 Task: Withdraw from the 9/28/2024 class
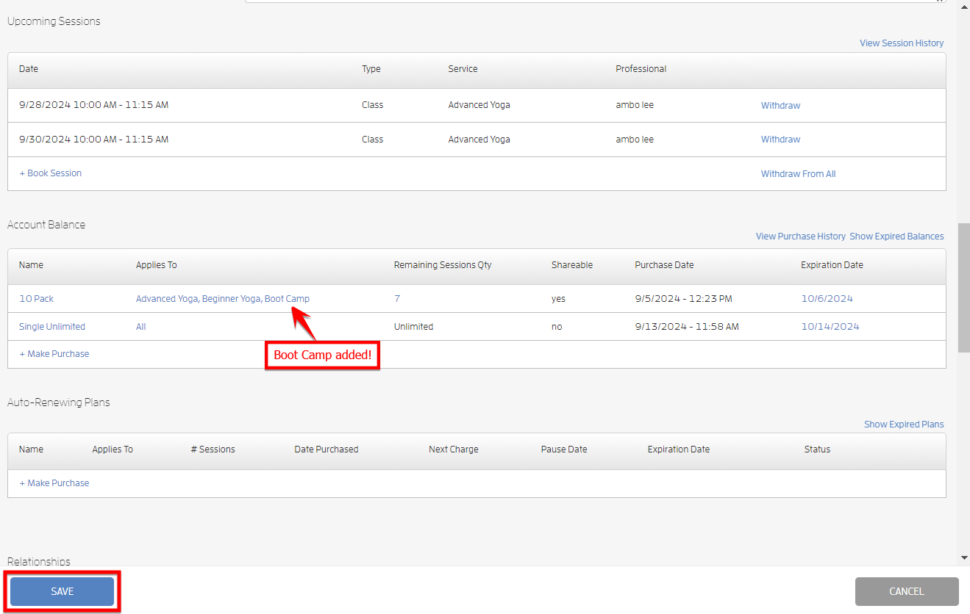tap(780, 105)
